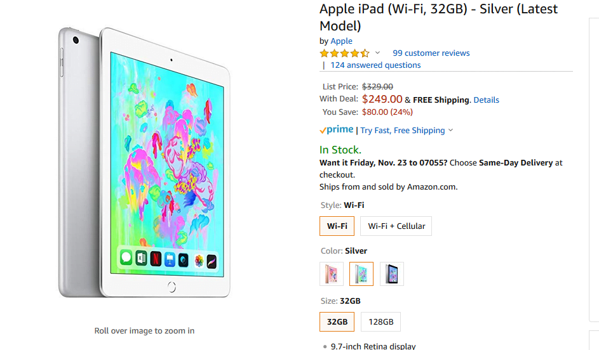
Task: Click the star rating icons
Action: coord(344,53)
